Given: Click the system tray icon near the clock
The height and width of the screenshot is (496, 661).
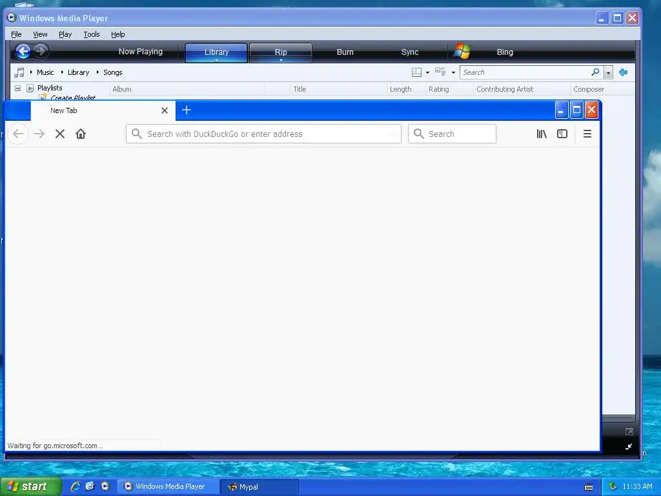Looking at the screenshot, I should (613, 486).
